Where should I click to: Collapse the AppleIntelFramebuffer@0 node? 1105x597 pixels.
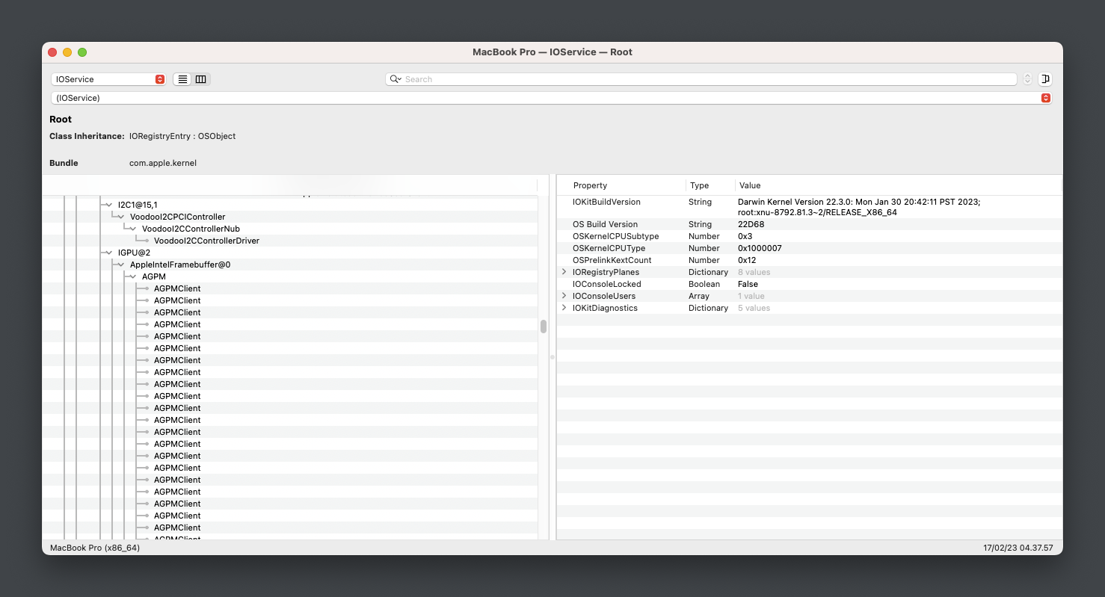tap(121, 265)
